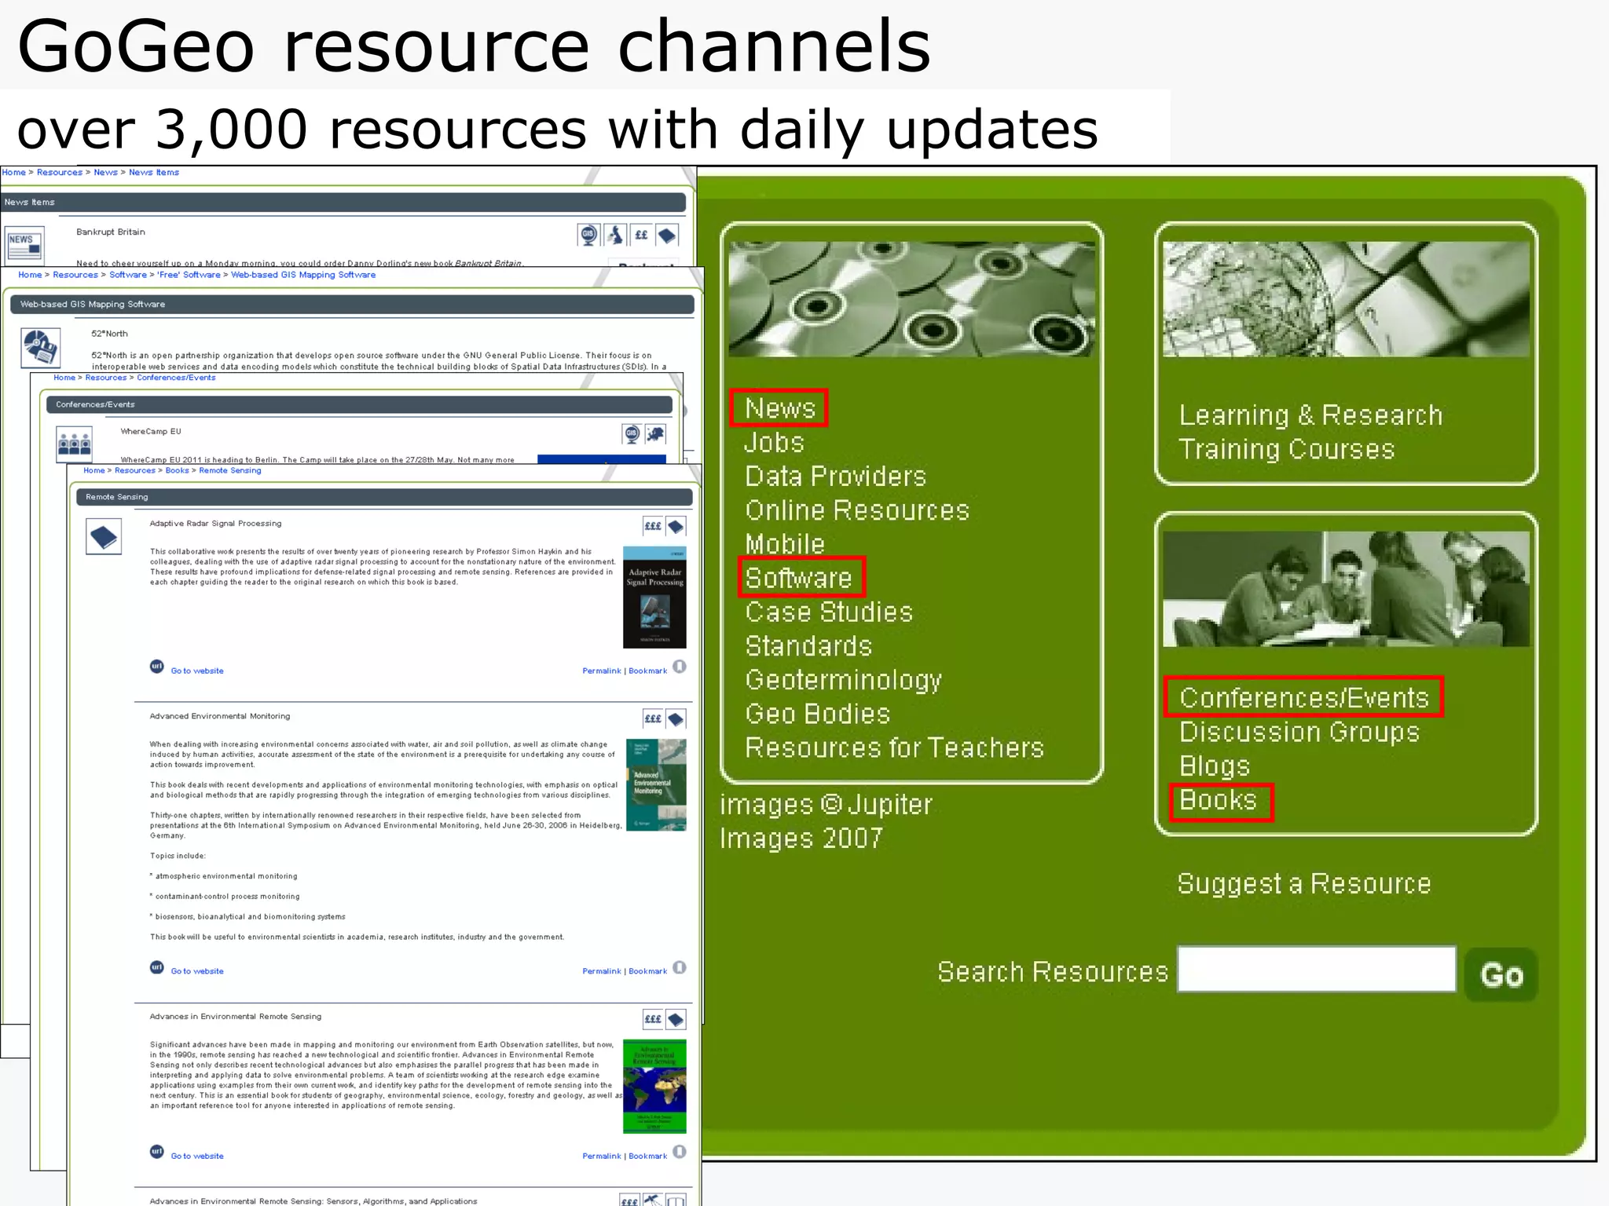Click the bookmark icon in Advanced Environmental Monitoring entry
1609x1206 pixels.
tap(680, 967)
